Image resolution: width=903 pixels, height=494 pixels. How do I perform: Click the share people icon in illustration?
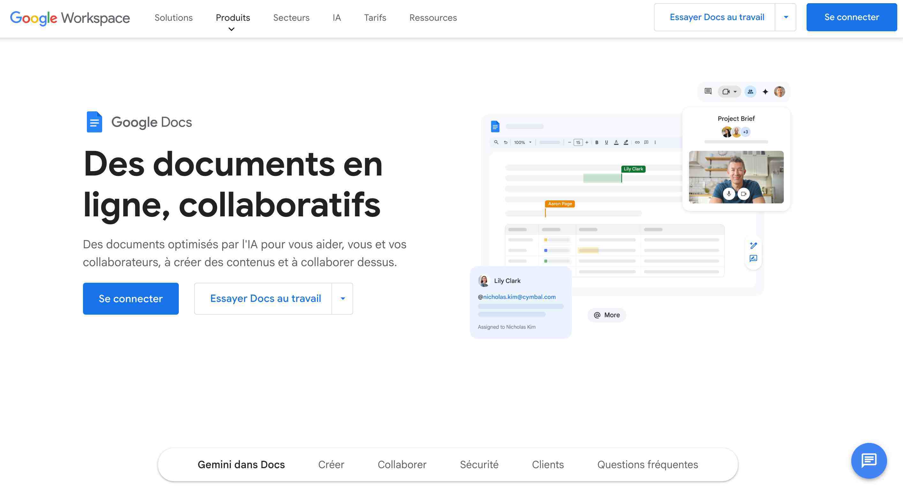pyautogui.click(x=750, y=92)
